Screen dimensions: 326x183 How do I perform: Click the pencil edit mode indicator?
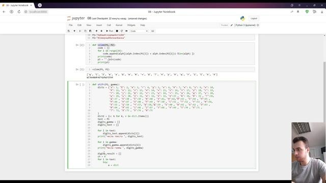232,25
